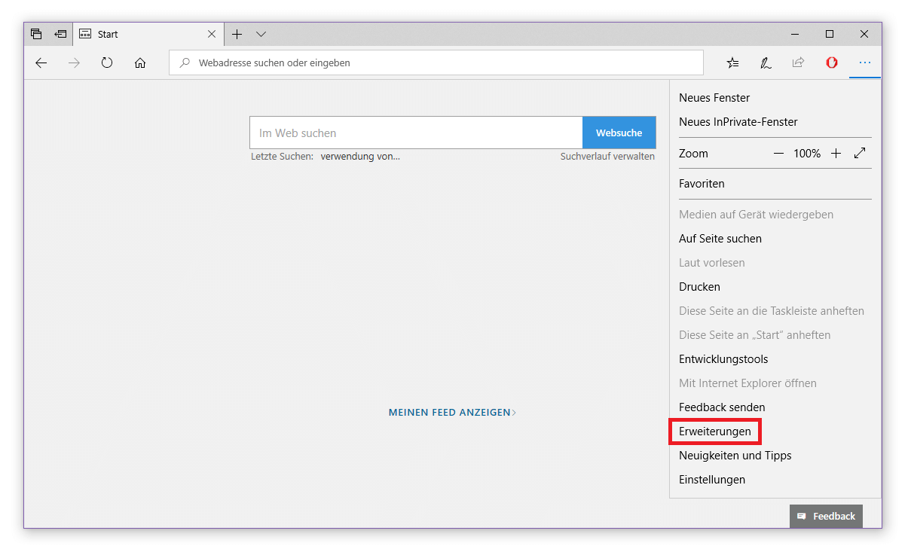Open 'Suchverlauf verwalten' link
The height and width of the screenshot is (552, 911).
pos(607,157)
